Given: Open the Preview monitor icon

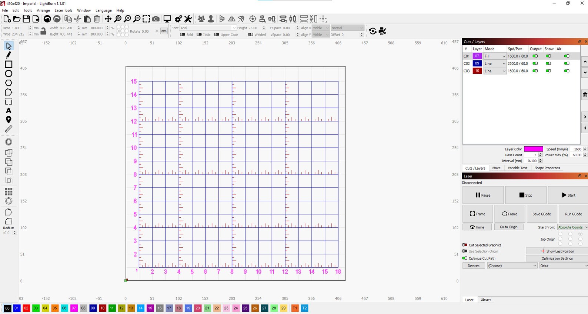Looking at the screenshot, I should click(167, 19).
